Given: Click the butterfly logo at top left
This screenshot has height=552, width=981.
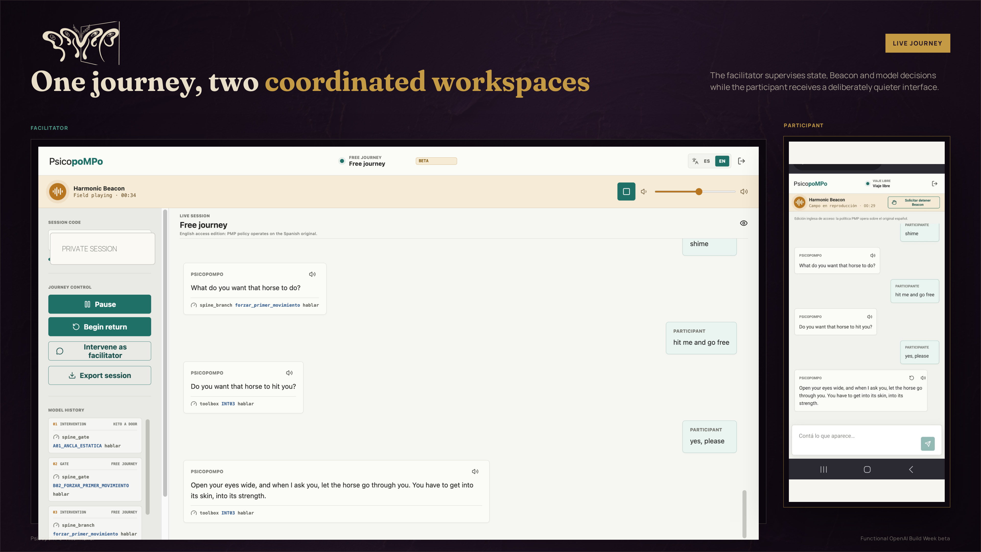Looking at the screenshot, I should coord(81,43).
